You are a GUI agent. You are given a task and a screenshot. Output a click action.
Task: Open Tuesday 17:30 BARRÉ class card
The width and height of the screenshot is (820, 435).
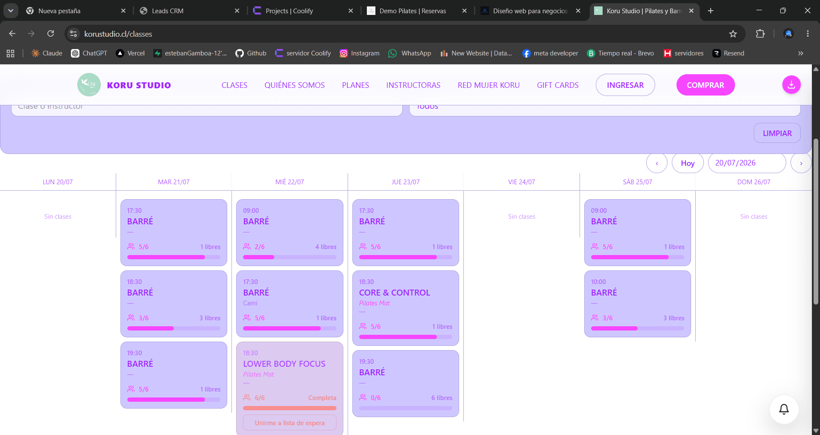[174, 232]
